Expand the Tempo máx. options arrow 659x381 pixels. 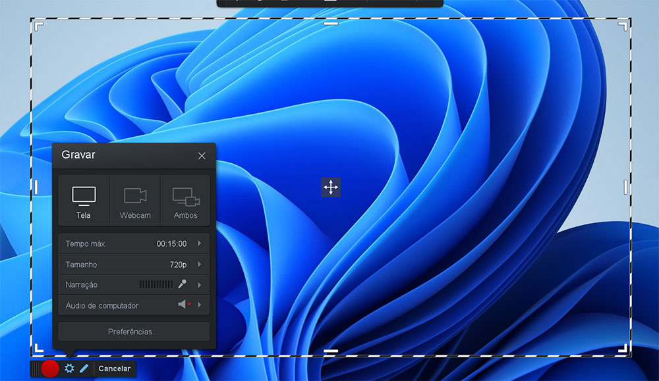click(199, 243)
